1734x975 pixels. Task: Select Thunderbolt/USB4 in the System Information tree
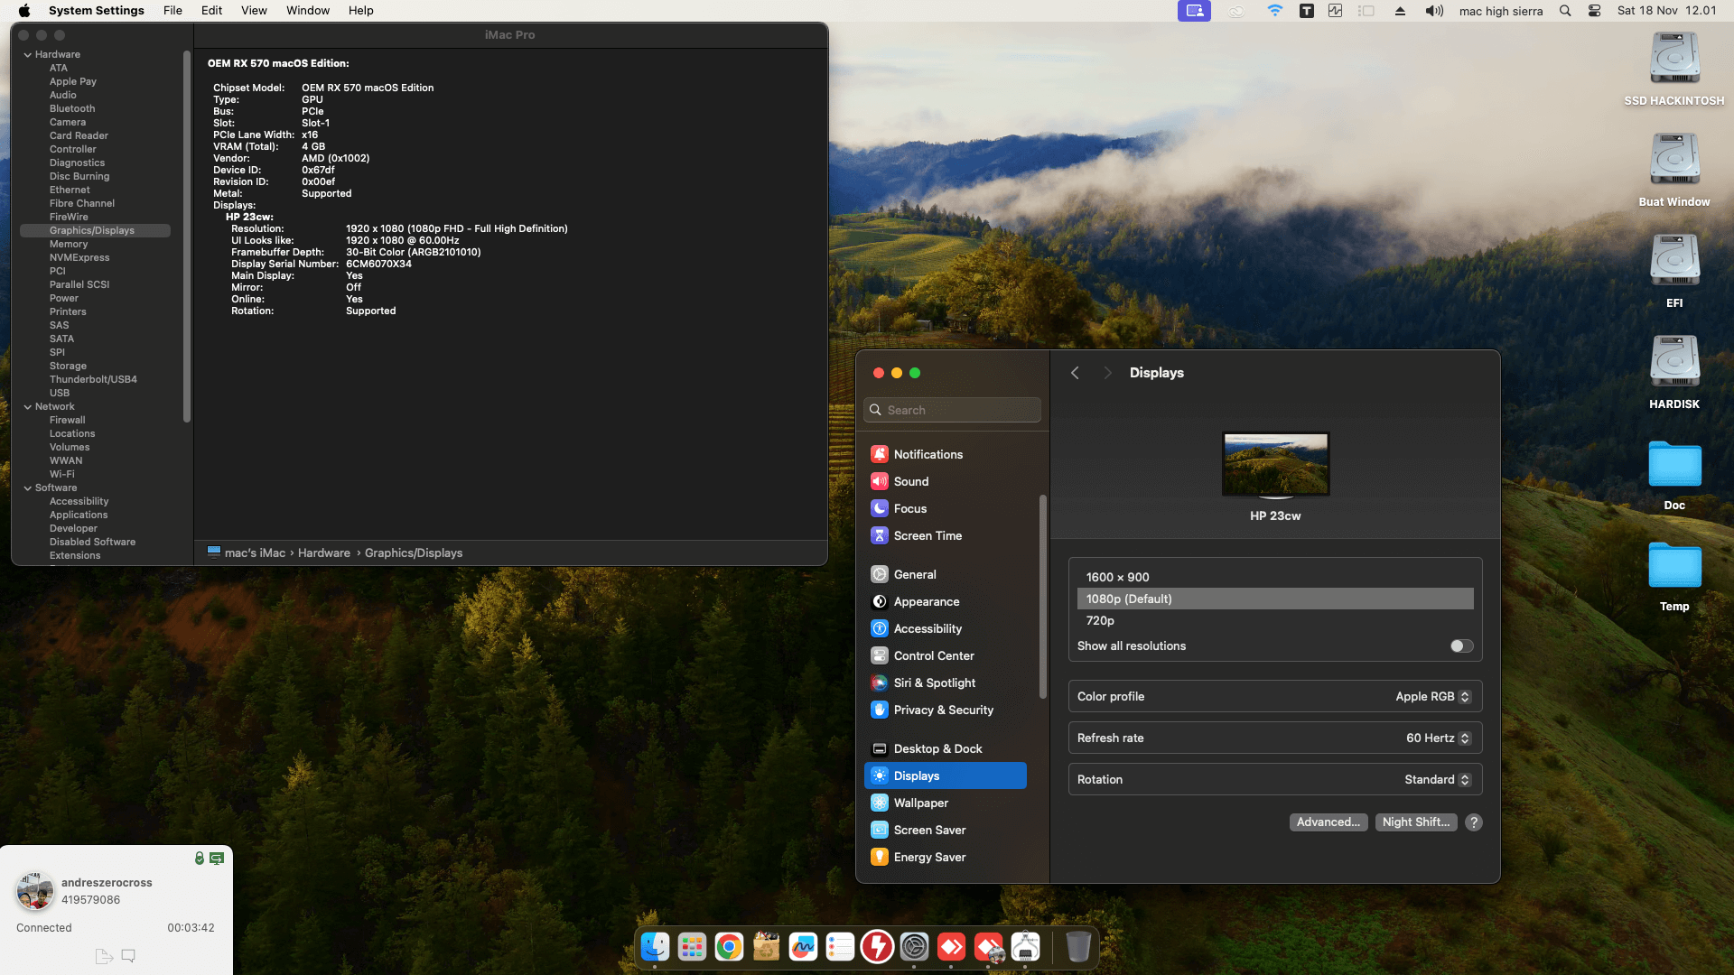point(93,379)
